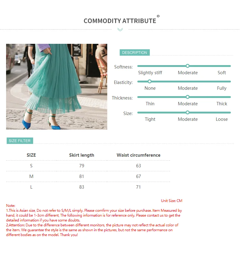Click the 'Skirt length' column header

tap(82, 155)
